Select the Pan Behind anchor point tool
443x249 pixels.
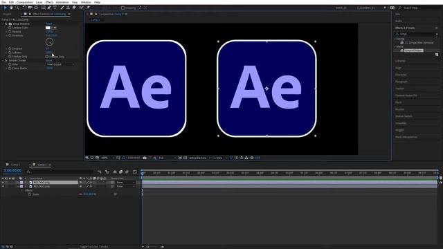pos(36,8)
